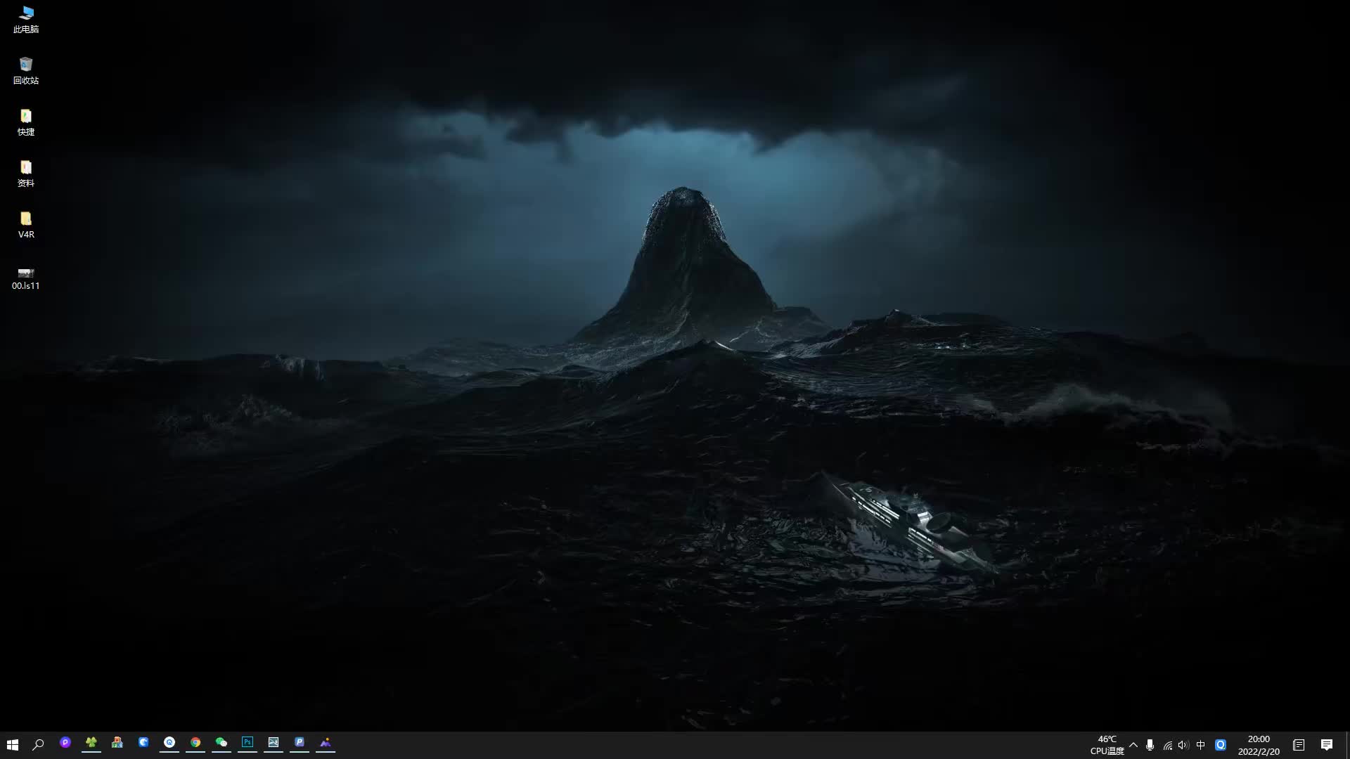1350x759 pixels.
Task: Switch to Photoshop in taskbar
Action: 247,743
